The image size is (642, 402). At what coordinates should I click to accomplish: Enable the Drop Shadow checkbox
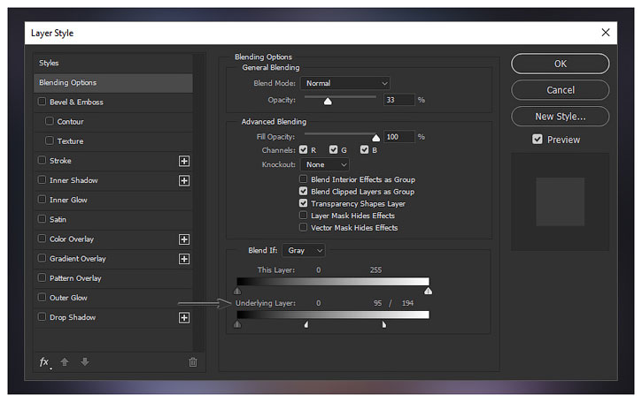42,316
